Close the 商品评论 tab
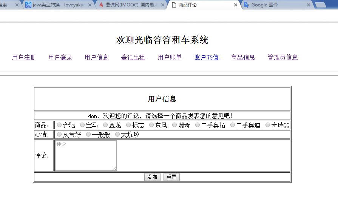The width and height of the screenshot is (338, 207). click(236, 5)
